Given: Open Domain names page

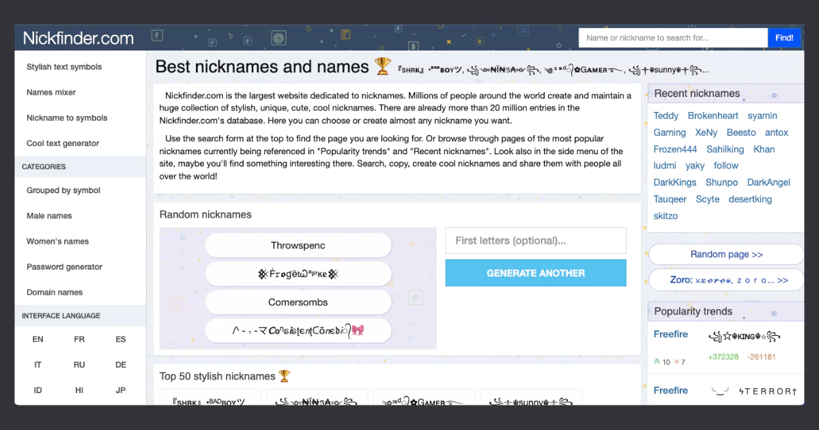Looking at the screenshot, I should click(x=55, y=292).
